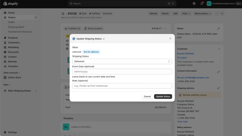Open Products section
Viewport: 242px width, 136px height.
(13, 38)
